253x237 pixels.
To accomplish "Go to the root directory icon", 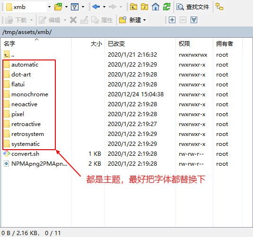I will (144, 7).
